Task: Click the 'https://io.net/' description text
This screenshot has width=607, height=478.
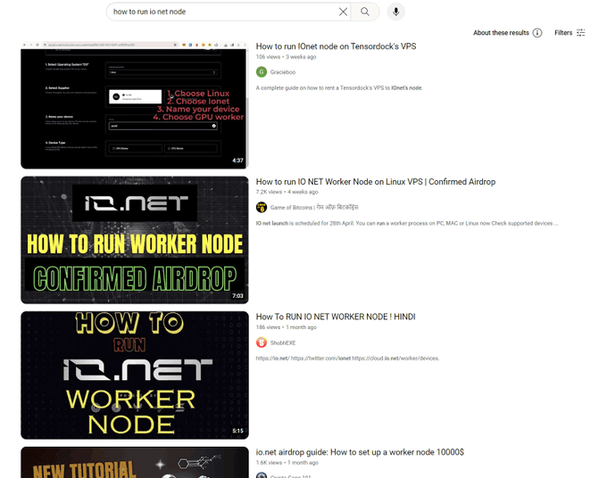Action: [347, 358]
